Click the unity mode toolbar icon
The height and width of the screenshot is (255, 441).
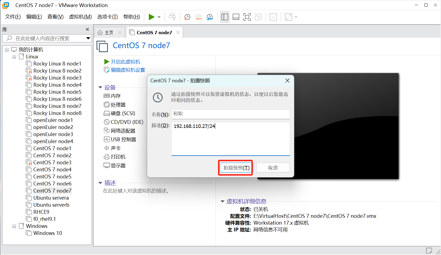(258, 17)
